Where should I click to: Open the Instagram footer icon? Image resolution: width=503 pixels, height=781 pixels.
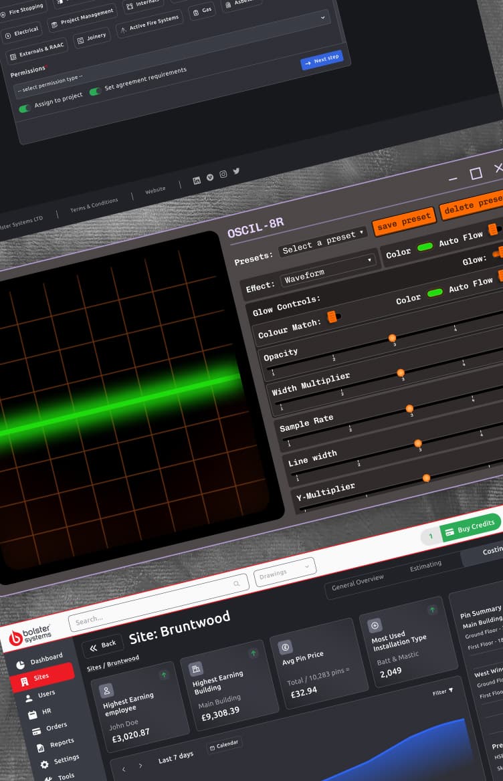[x=223, y=174]
